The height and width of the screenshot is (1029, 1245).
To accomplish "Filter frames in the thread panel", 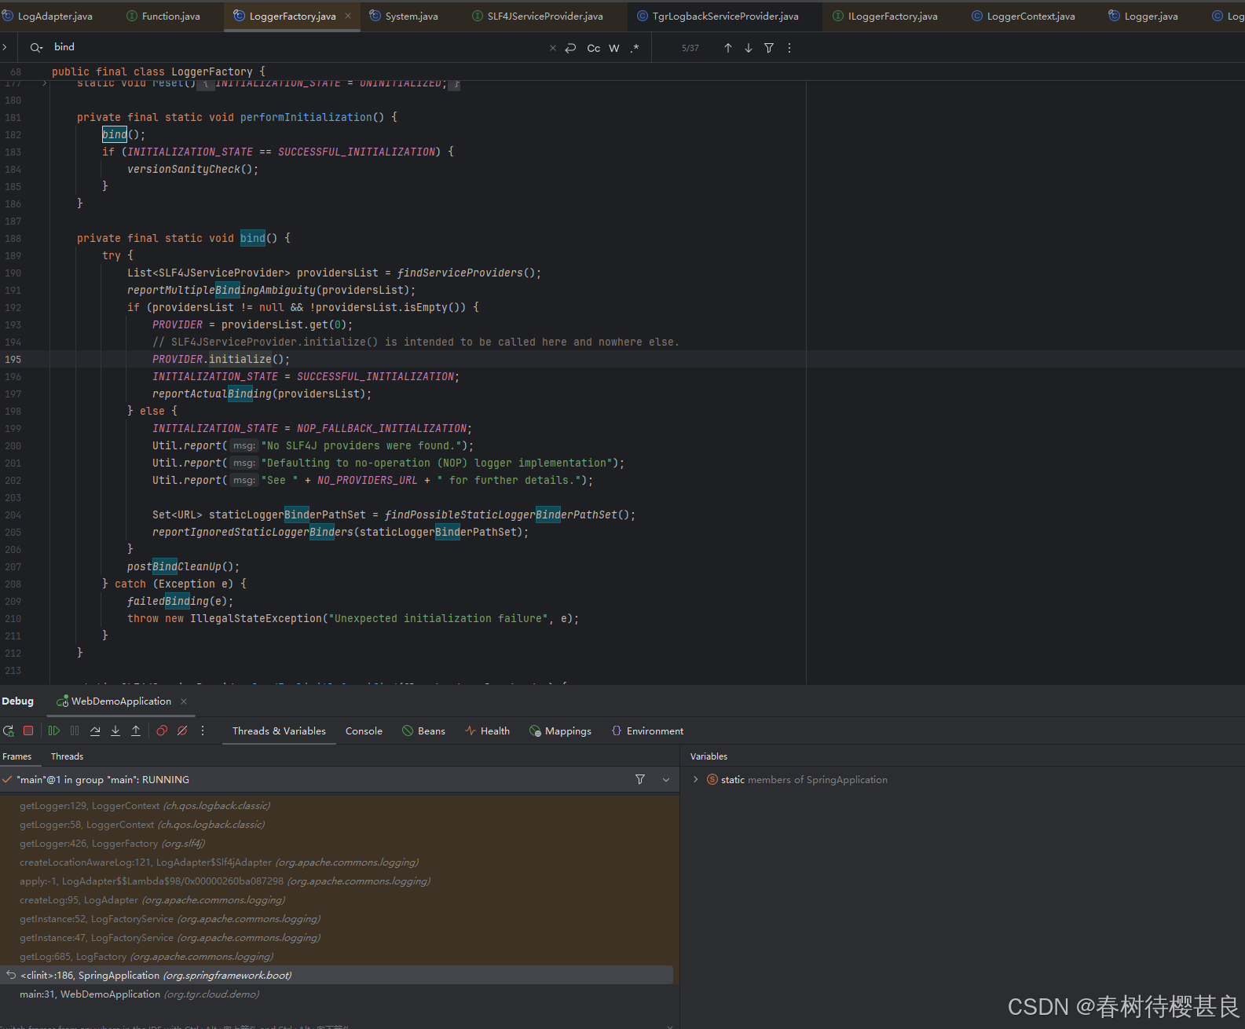I will [640, 779].
